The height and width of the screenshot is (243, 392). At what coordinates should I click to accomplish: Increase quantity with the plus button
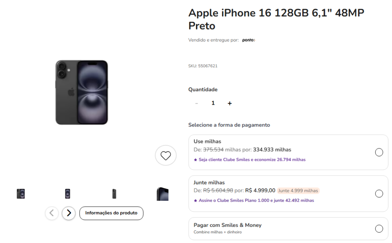(230, 103)
